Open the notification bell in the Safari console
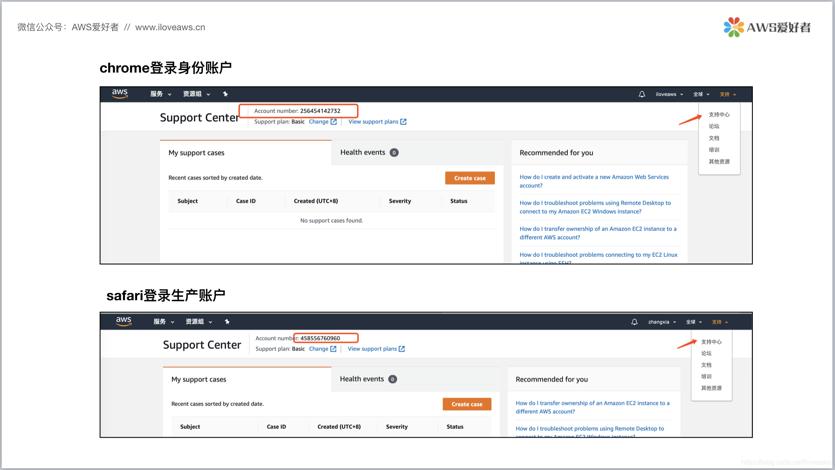This screenshot has height=470, width=835. [634, 322]
